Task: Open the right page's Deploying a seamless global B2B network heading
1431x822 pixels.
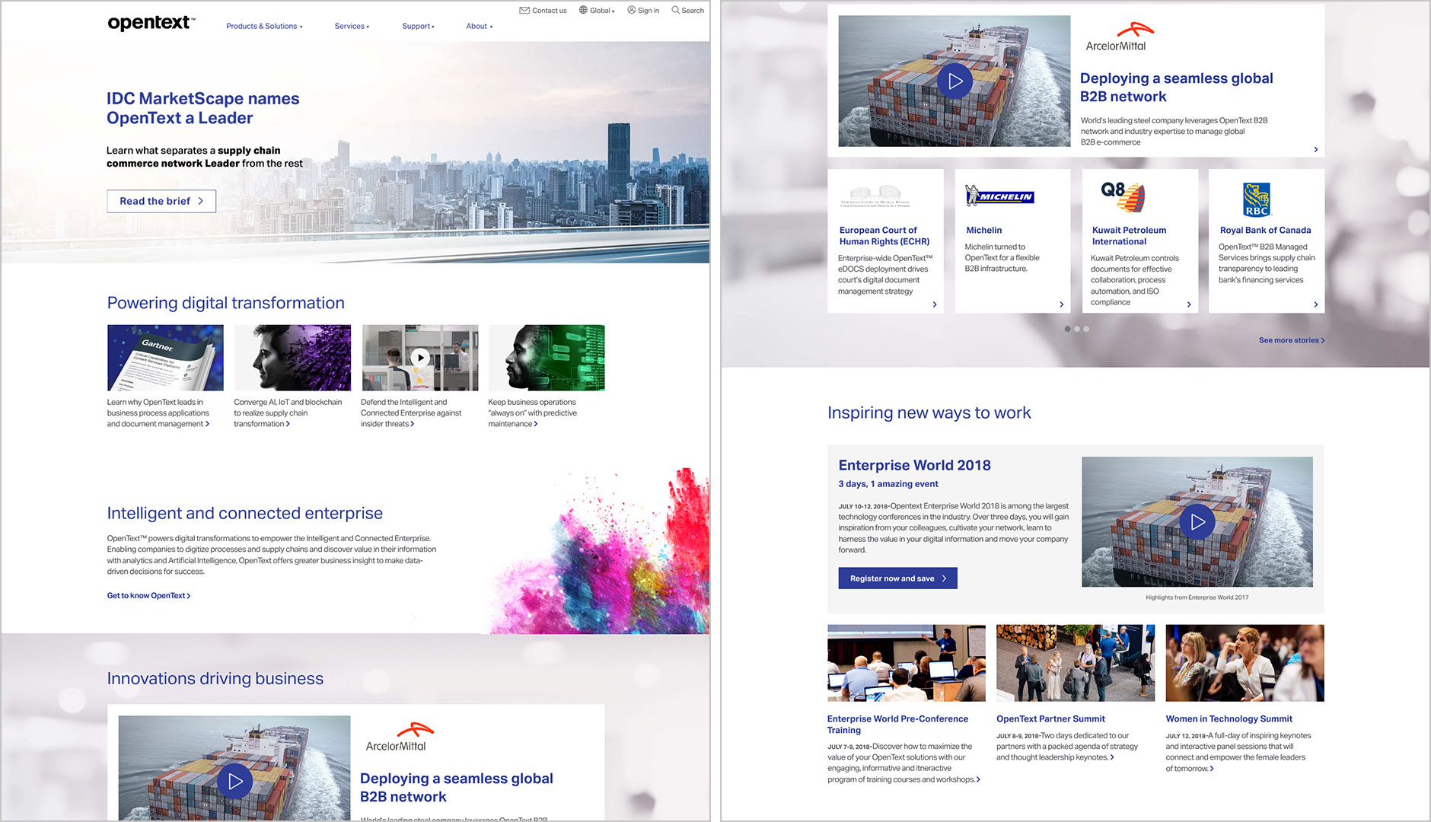Action: [1177, 88]
